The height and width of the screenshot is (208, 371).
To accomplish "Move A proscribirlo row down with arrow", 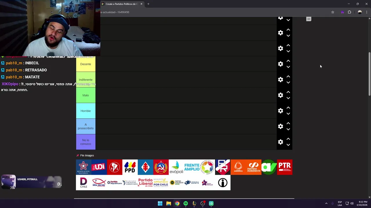I will point(288,129).
